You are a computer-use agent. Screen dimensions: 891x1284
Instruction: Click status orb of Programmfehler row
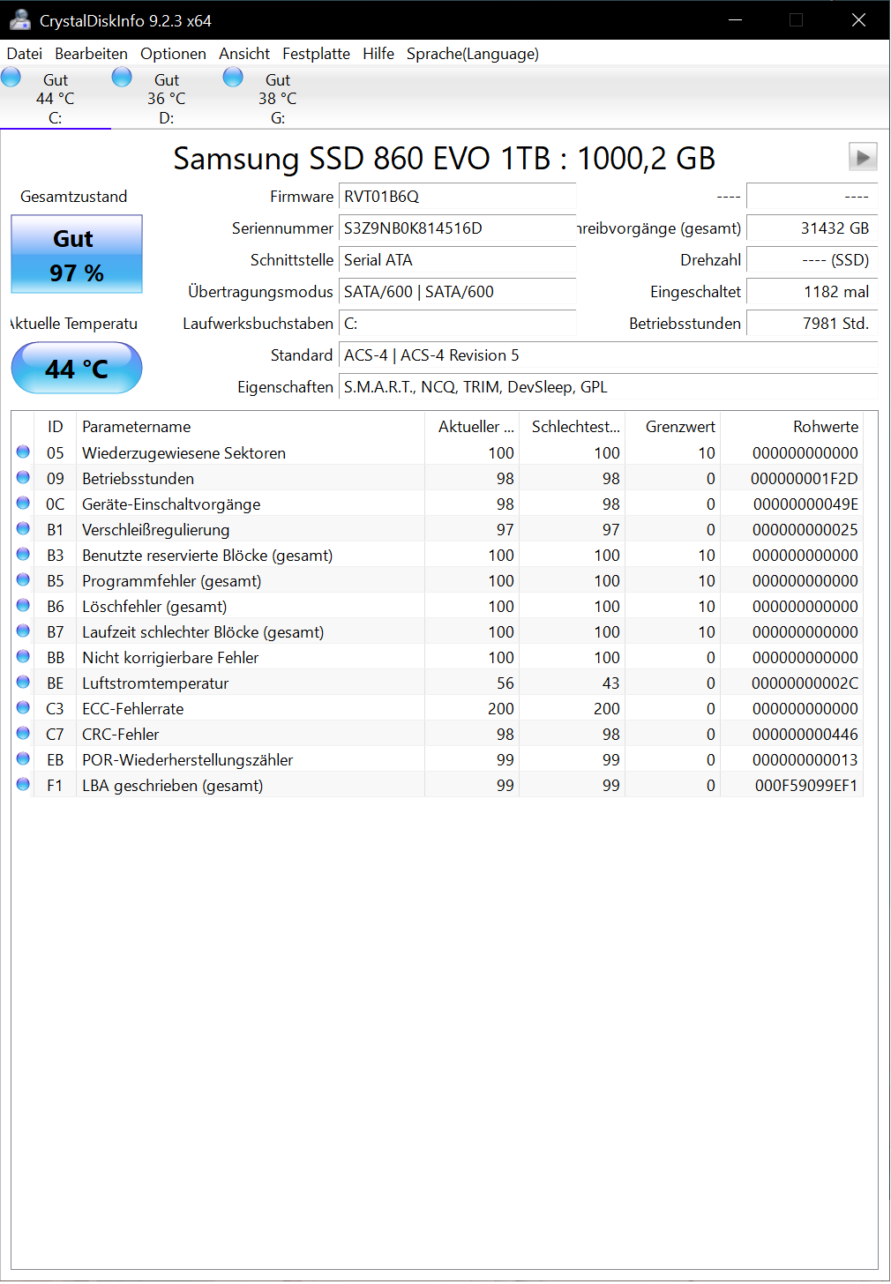[23, 579]
